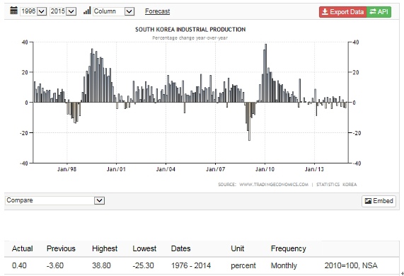This screenshot has width=404, height=276.
Task: Click the Embed button
Action: coord(379,201)
